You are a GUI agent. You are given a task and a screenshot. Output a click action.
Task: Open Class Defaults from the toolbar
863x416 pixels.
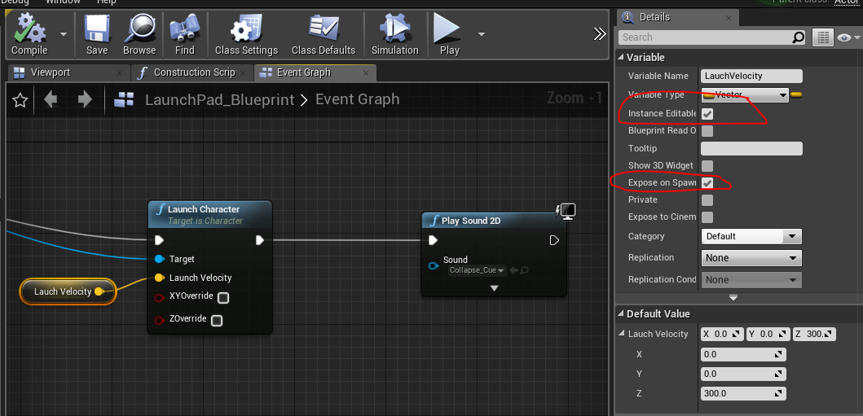point(323,33)
